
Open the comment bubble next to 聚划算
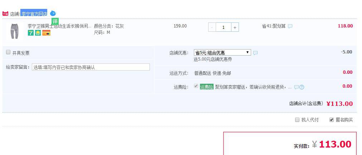pos(290,26)
